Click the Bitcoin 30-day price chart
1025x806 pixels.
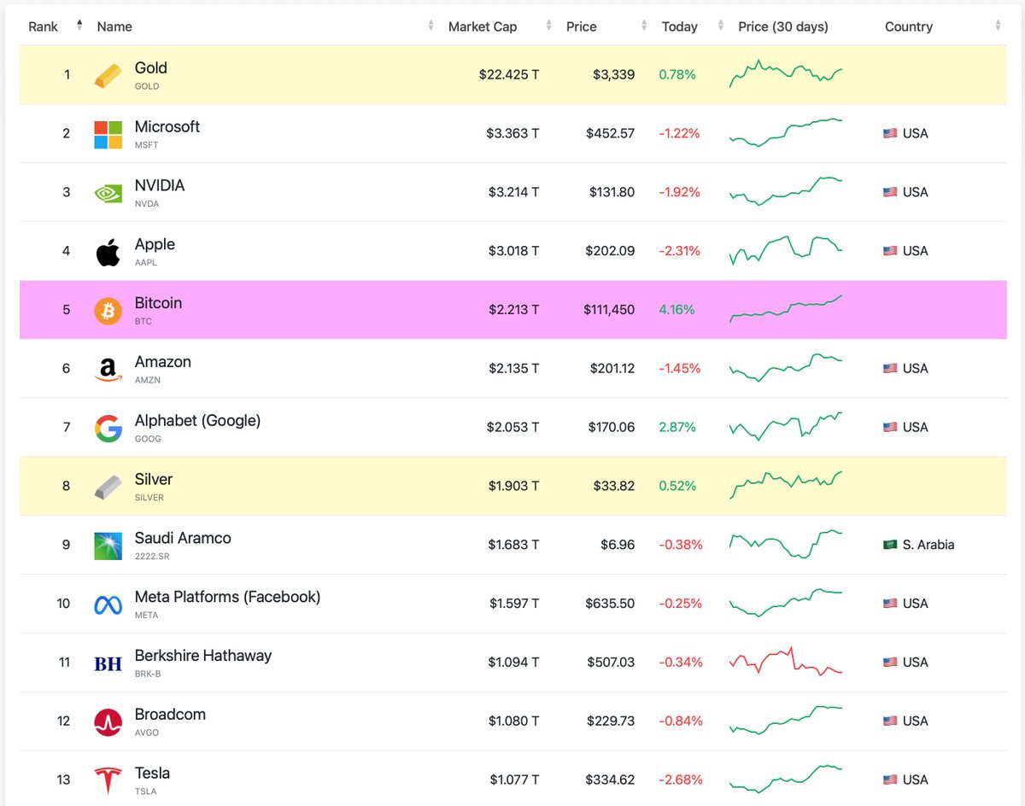(786, 309)
